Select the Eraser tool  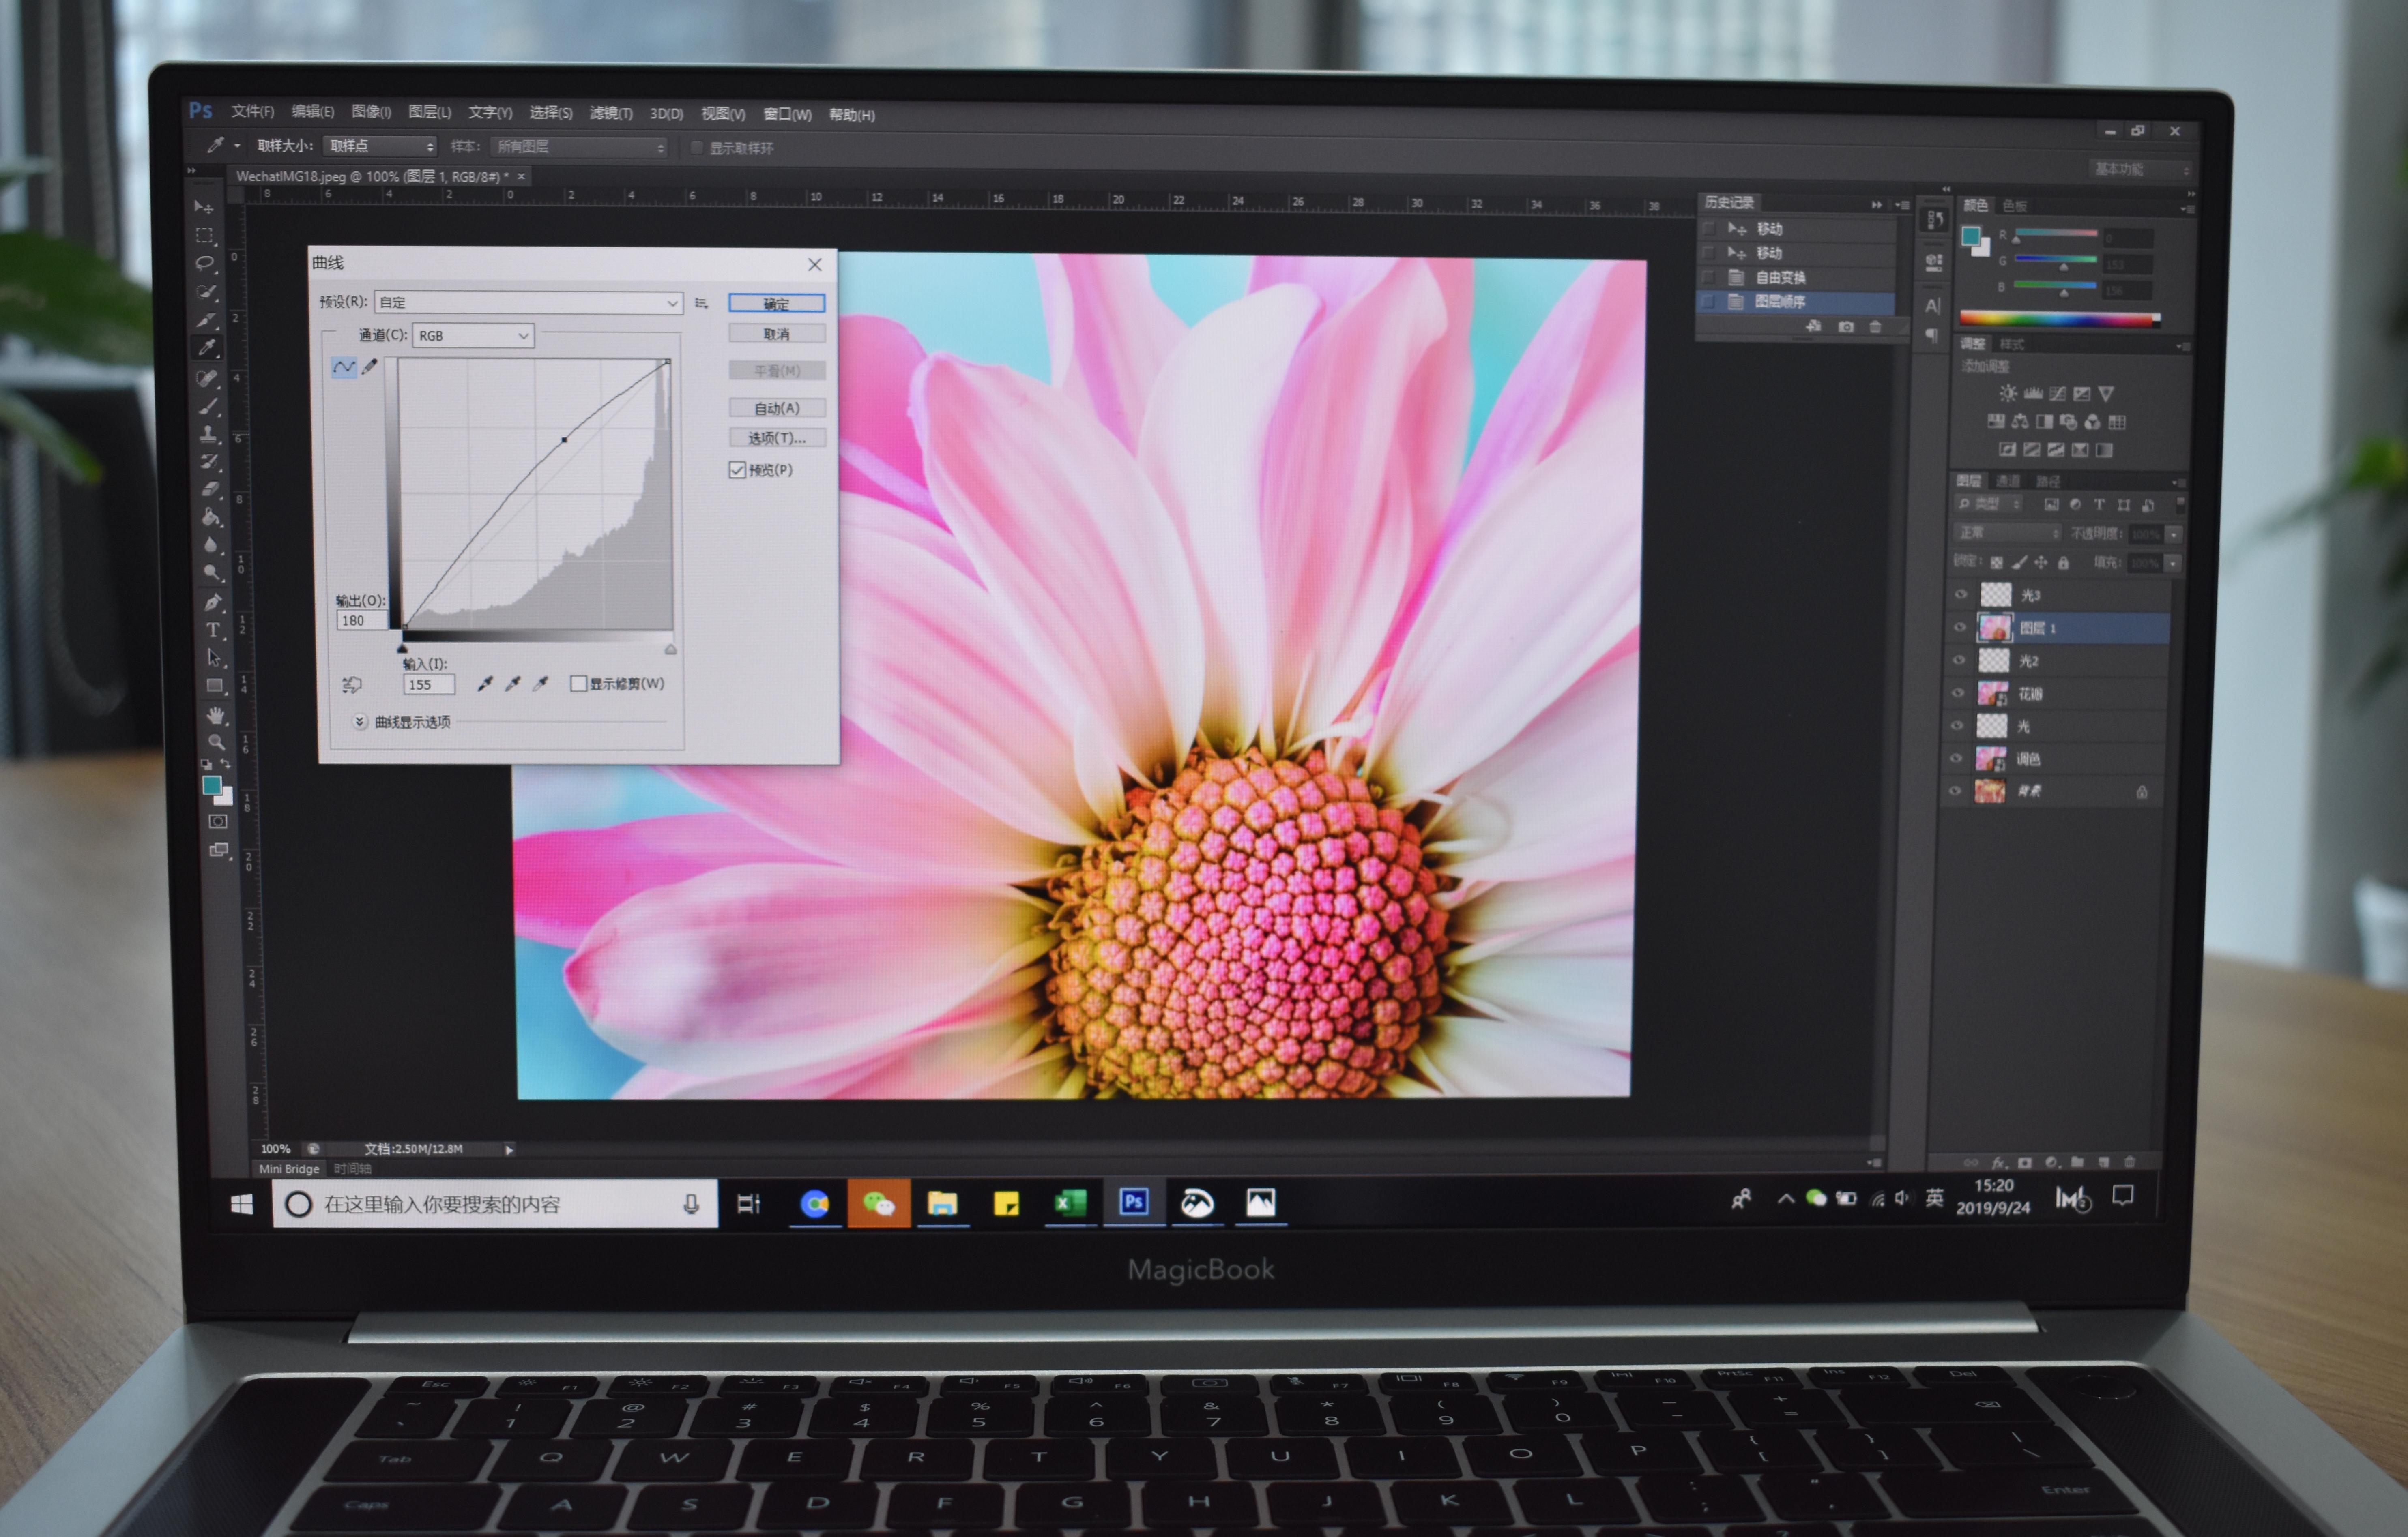210,490
